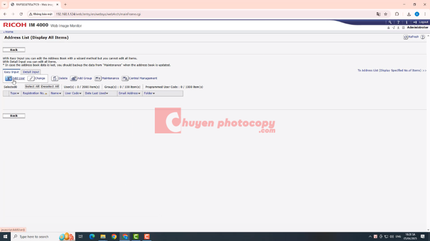The image size is (430, 241).
Task: Click the bottom Back button
Action: (14, 116)
